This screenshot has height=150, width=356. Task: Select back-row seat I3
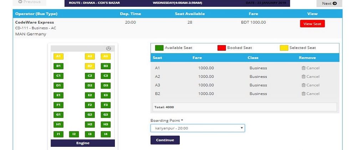90,134
